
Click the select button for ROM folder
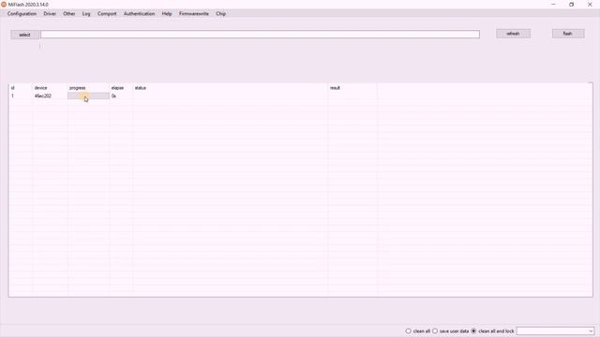tap(24, 35)
